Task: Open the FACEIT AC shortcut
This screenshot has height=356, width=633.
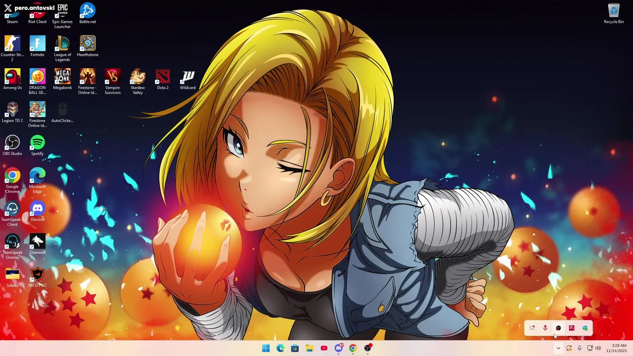Action: pyautogui.click(x=37, y=277)
